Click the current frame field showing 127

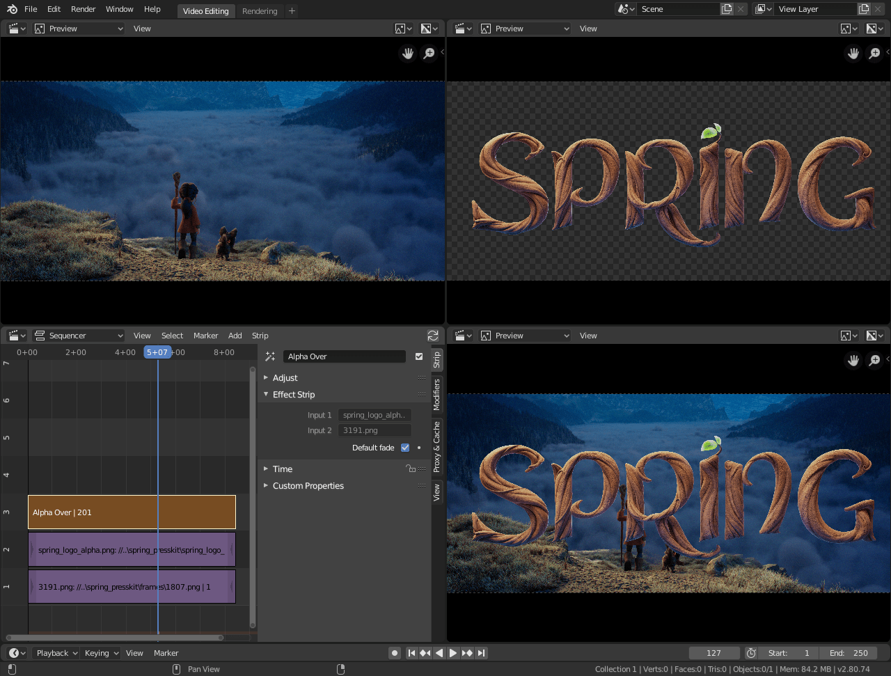point(713,653)
